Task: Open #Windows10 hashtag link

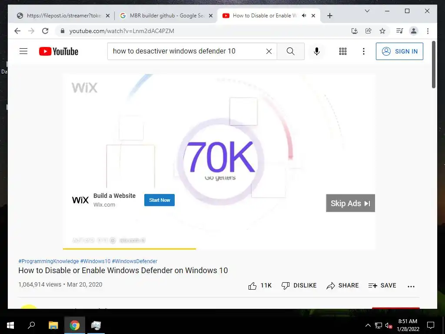Action: 95,261
